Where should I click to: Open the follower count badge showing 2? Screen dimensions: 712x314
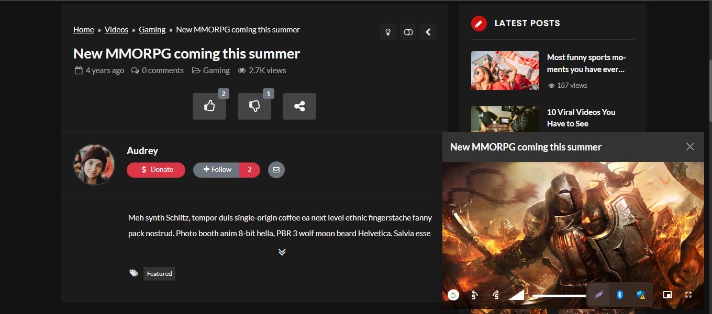click(x=250, y=170)
